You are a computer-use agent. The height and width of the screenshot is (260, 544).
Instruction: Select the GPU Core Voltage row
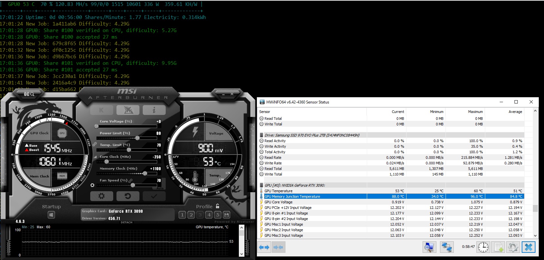[391, 202]
